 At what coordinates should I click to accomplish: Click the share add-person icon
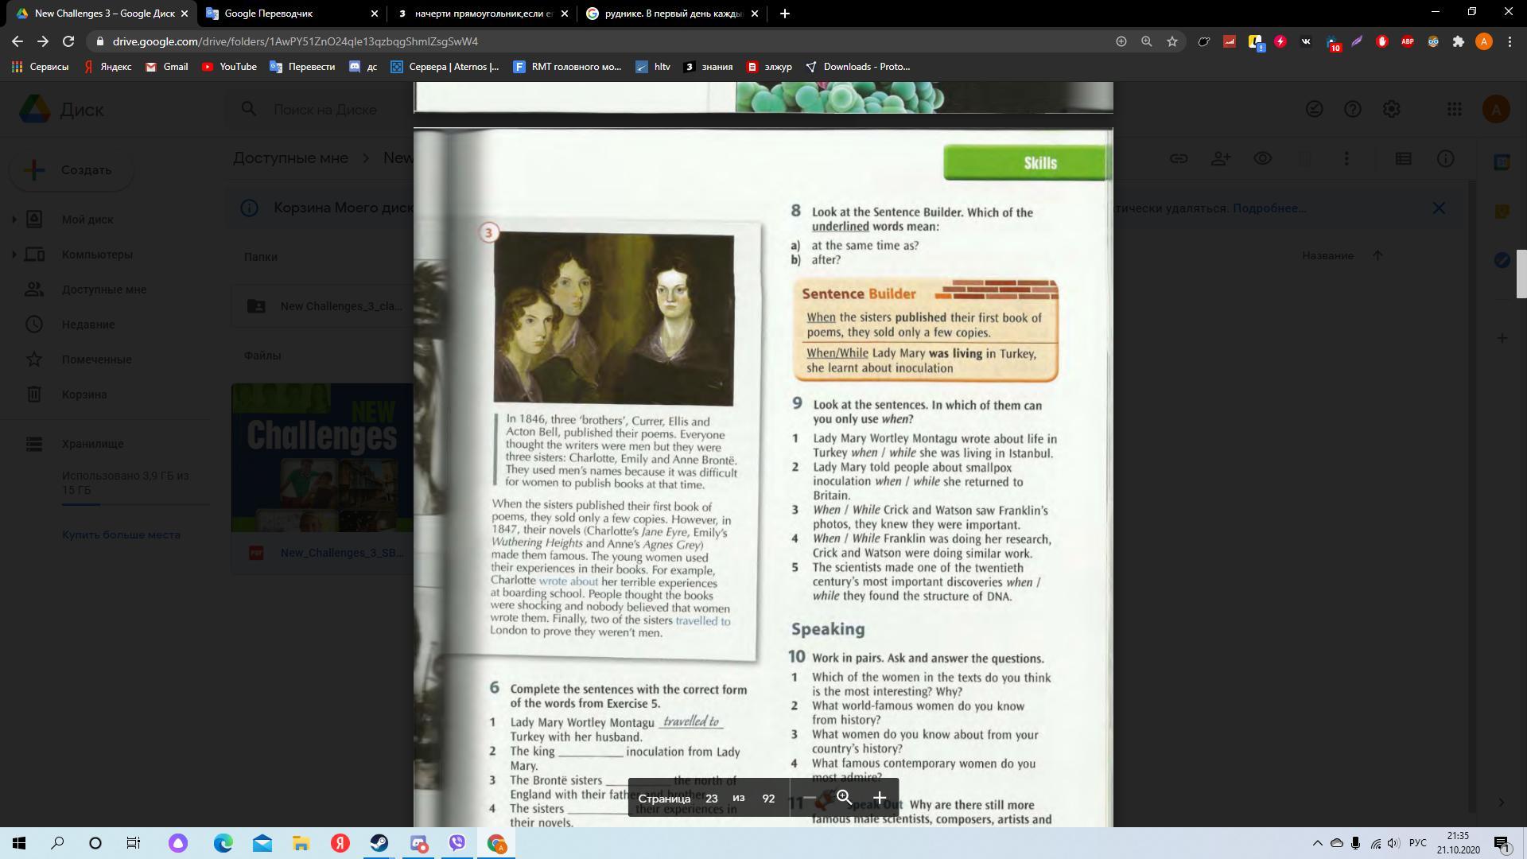(1221, 159)
